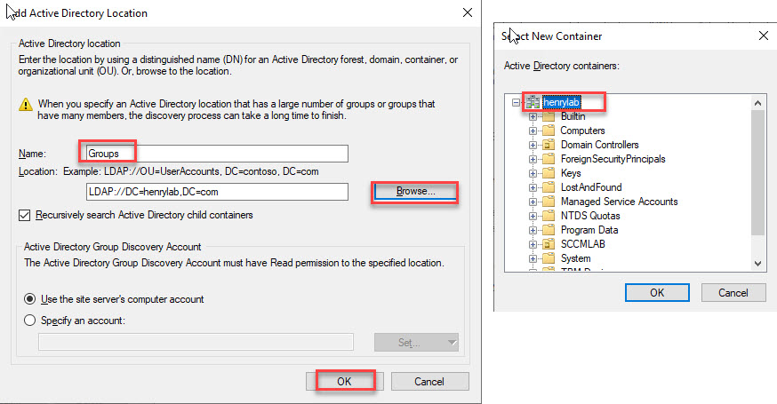Click the container list scroll down arrow
The width and height of the screenshot is (777, 404).
point(757,263)
